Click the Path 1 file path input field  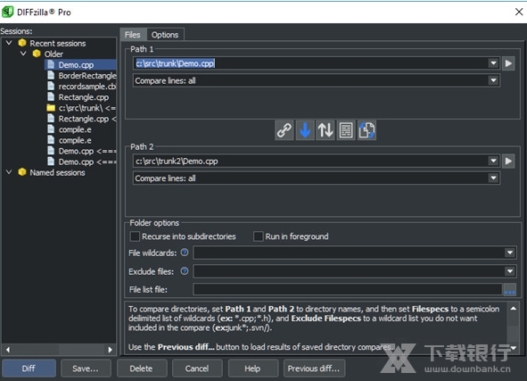click(310, 62)
